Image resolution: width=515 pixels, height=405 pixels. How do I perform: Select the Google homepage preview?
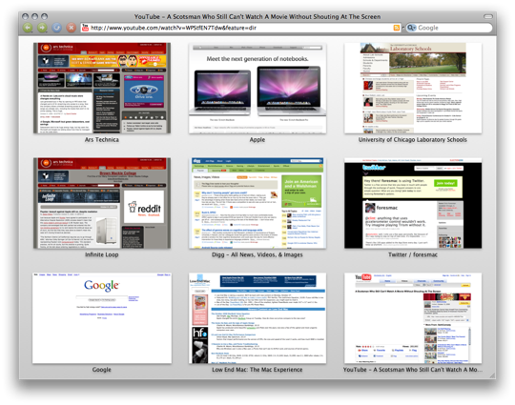tap(102, 317)
